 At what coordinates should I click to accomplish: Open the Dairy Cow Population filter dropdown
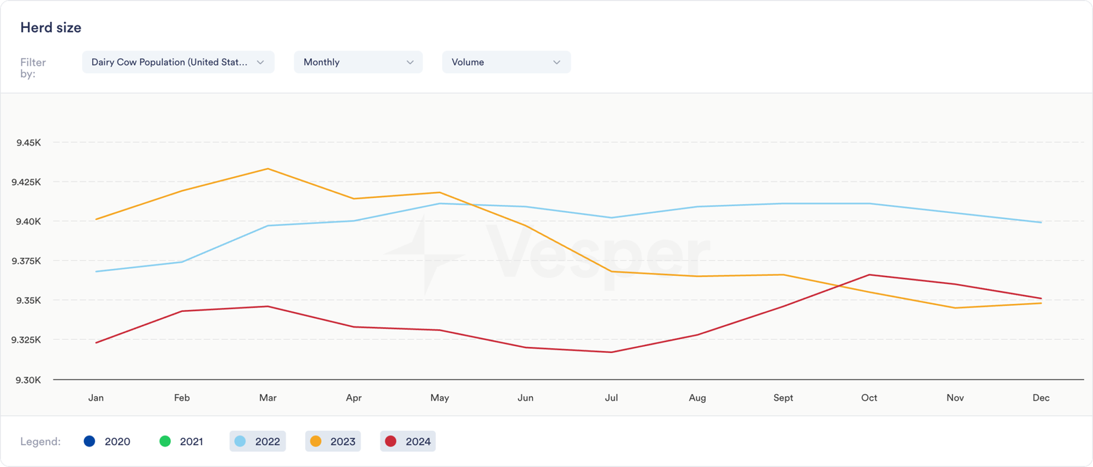(178, 62)
